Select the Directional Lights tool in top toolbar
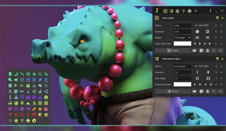The image size is (226, 131). [x=171, y=11]
